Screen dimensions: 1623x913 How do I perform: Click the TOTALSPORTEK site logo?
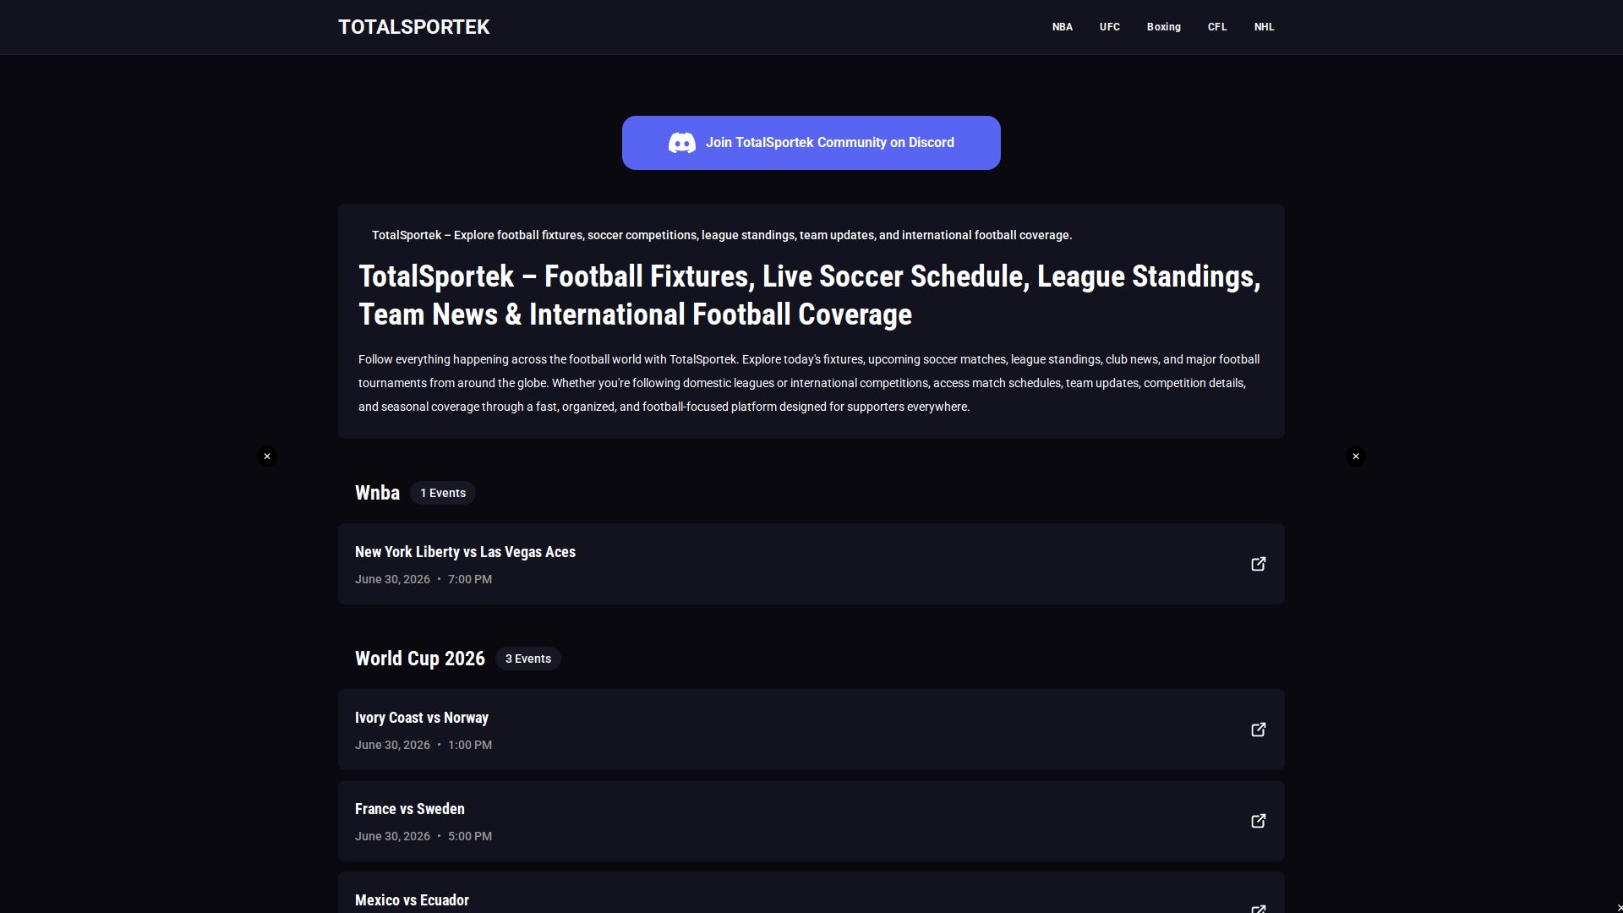click(414, 27)
